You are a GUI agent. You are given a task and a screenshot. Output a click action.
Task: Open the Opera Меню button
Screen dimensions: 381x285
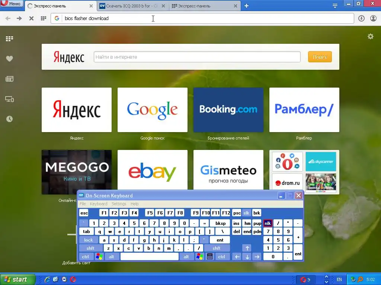pyautogui.click(x=12, y=3)
